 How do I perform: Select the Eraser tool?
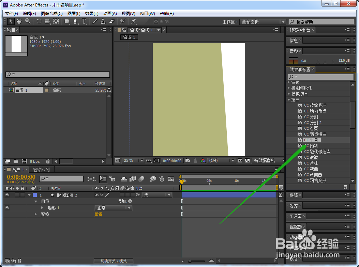pos(111,21)
